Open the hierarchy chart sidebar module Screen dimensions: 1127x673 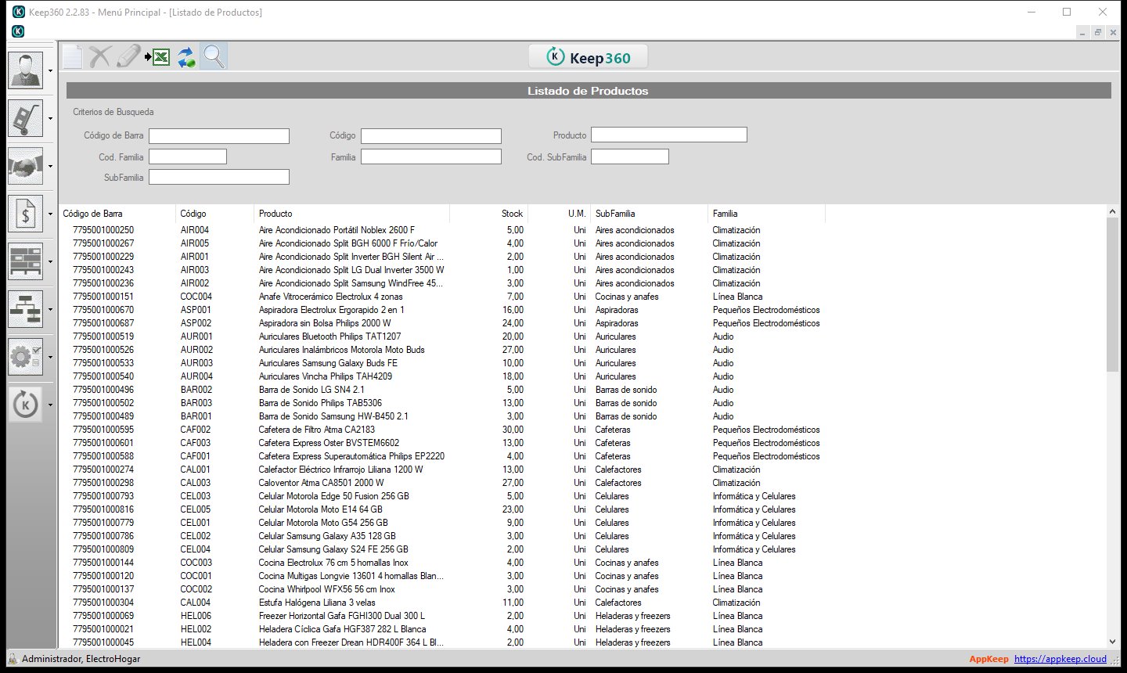click(x=25, y=309)
